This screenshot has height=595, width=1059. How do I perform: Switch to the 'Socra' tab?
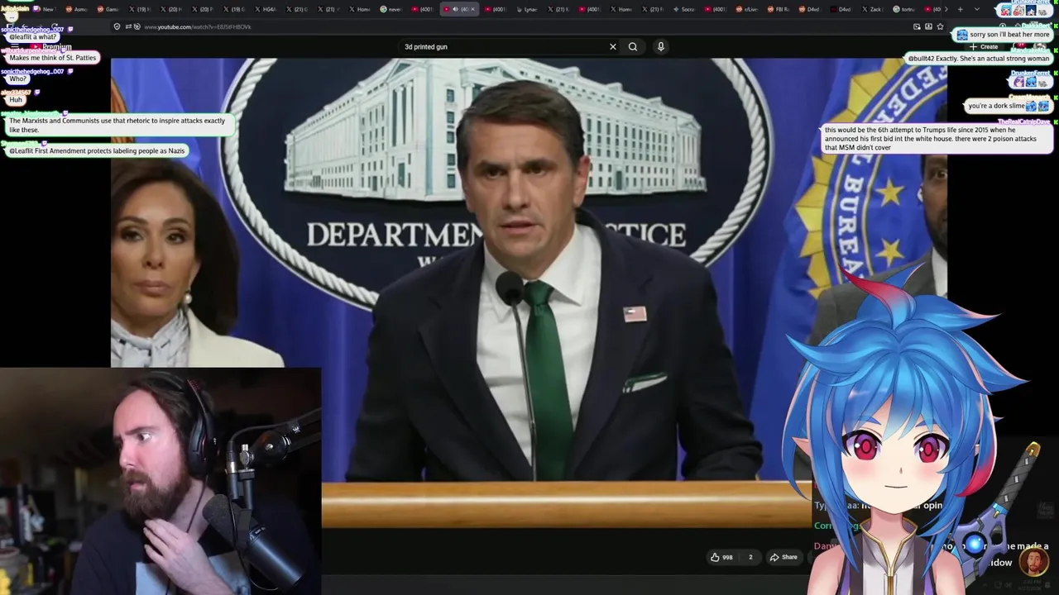coord(683,9)
